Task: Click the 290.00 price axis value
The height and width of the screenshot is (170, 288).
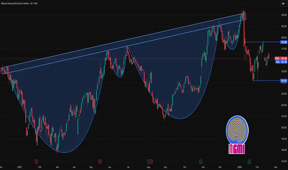Action: (284, 26)
